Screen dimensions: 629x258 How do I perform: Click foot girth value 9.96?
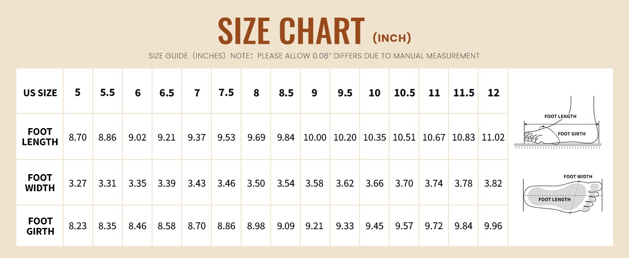point(493,226)
